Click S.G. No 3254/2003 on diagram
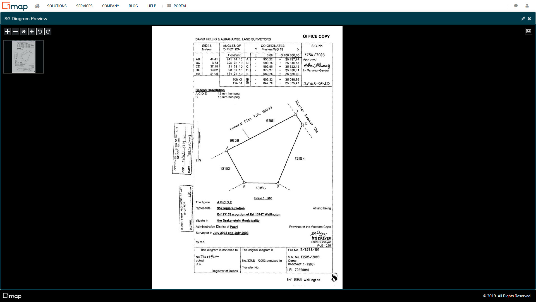536x302 pixels. pos(315,55)
